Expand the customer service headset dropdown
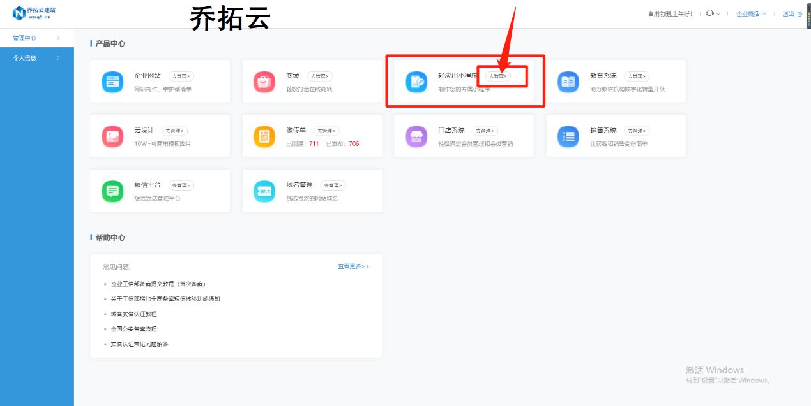The height and width of the screenshot is (406, 811). coord(712,13)
